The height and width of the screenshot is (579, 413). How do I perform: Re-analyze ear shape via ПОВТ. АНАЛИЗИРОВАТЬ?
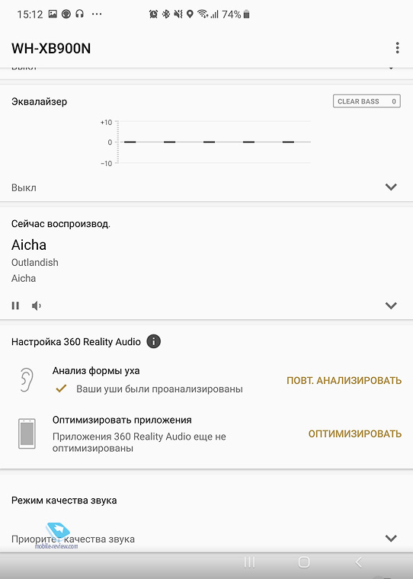(x=344, y=380)
